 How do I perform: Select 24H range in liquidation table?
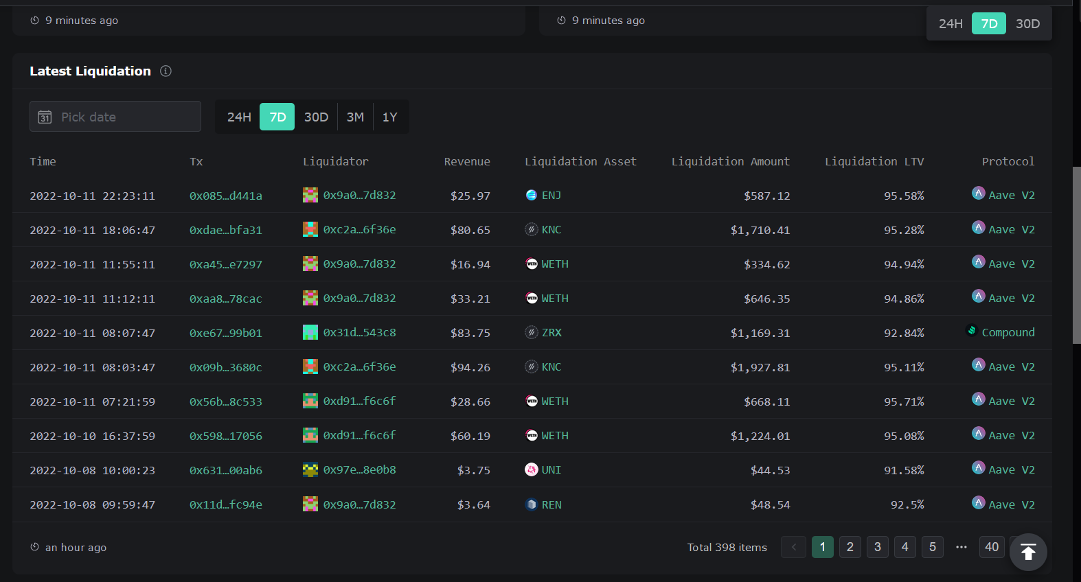[x=239, y=117]
